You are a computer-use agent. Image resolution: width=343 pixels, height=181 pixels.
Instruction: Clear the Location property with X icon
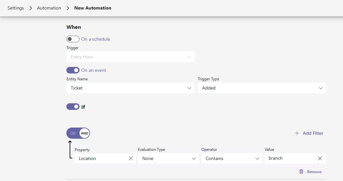coord(131,158)
